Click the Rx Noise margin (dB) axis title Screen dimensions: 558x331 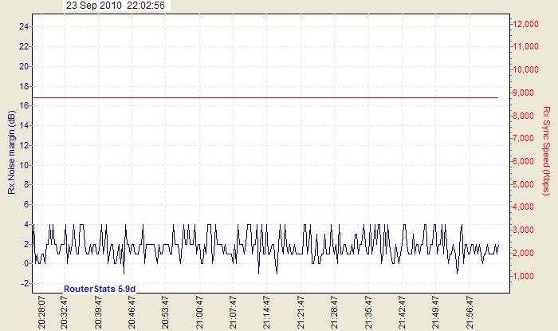click(11, 153)
